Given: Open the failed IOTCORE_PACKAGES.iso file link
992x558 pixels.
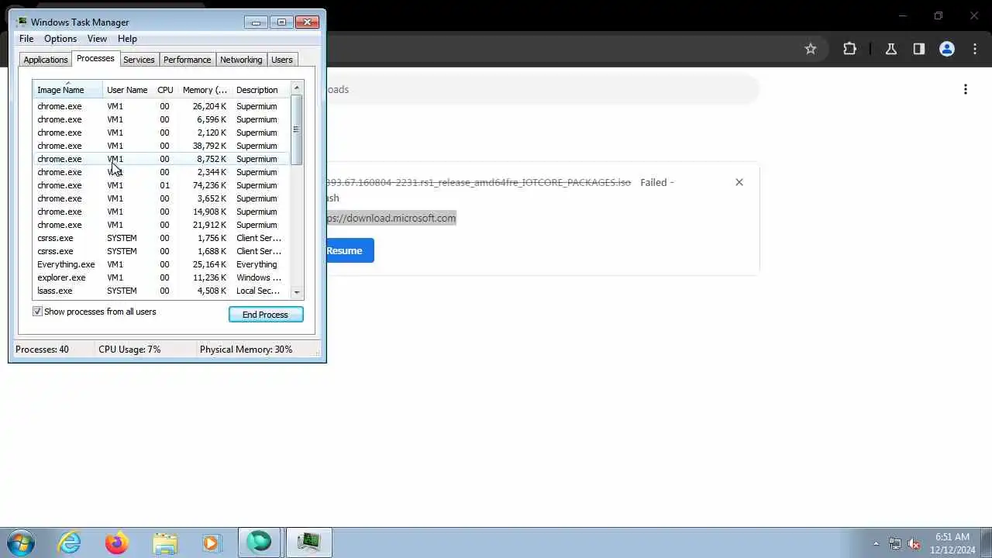Looking at the screenshot, I should pyautogui.click(x=478, y=182).
